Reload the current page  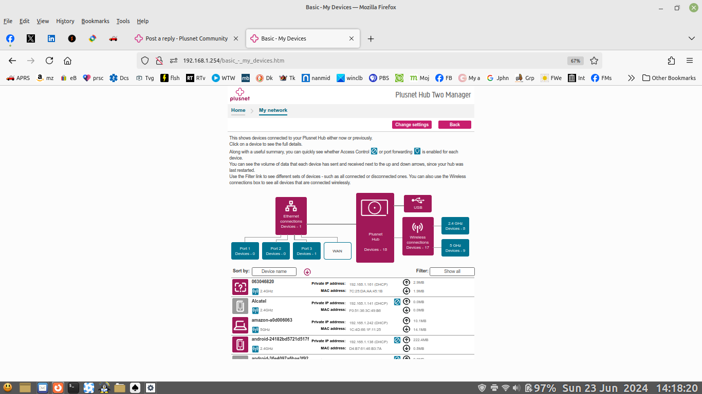(x=49, y=61)
